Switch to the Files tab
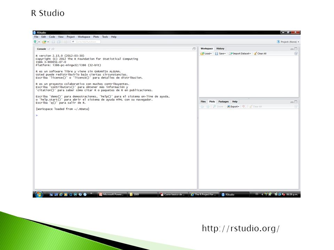This screenshot has width=334, height=250. (203, 102)
